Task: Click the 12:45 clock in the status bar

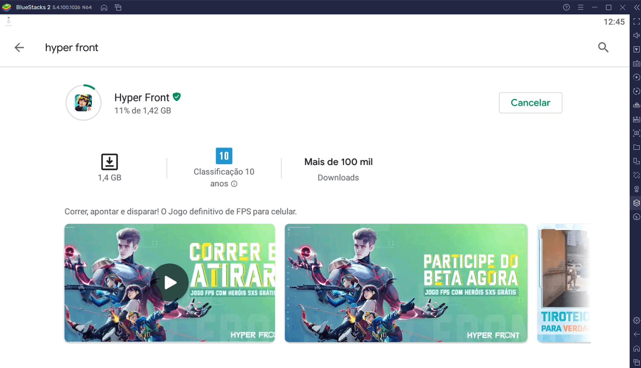Action: [x=614, y=22]
